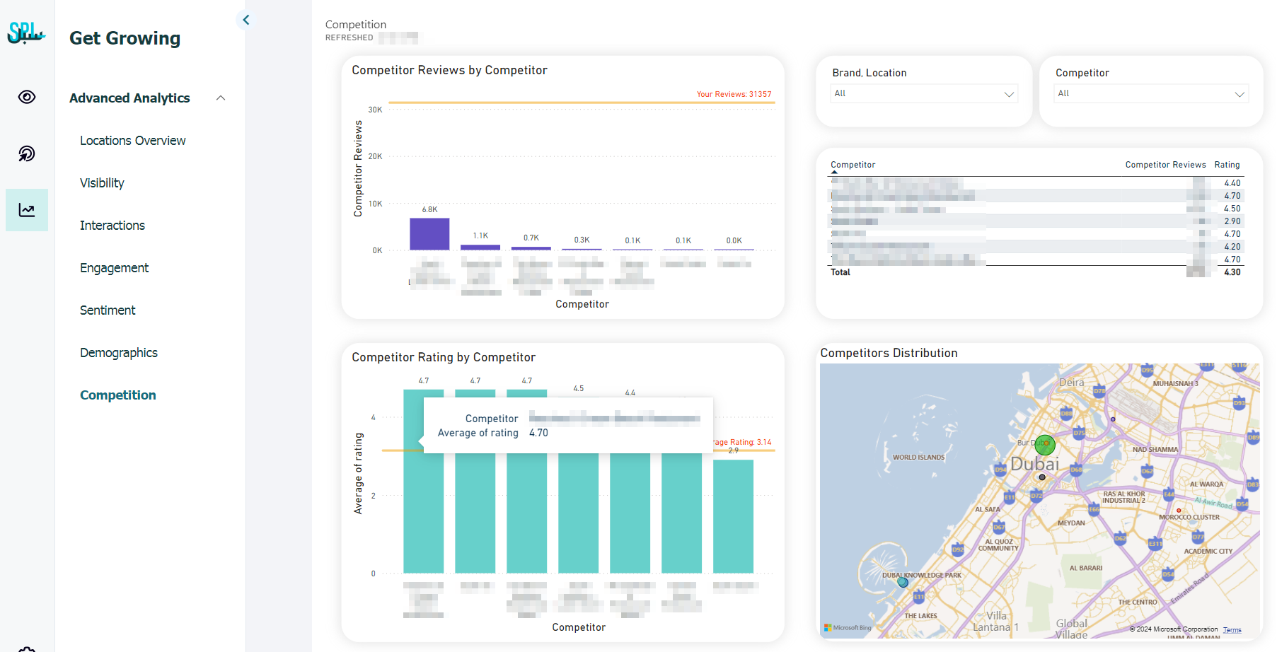
Task: Sort table by Rating column header
Action: 1227,165
